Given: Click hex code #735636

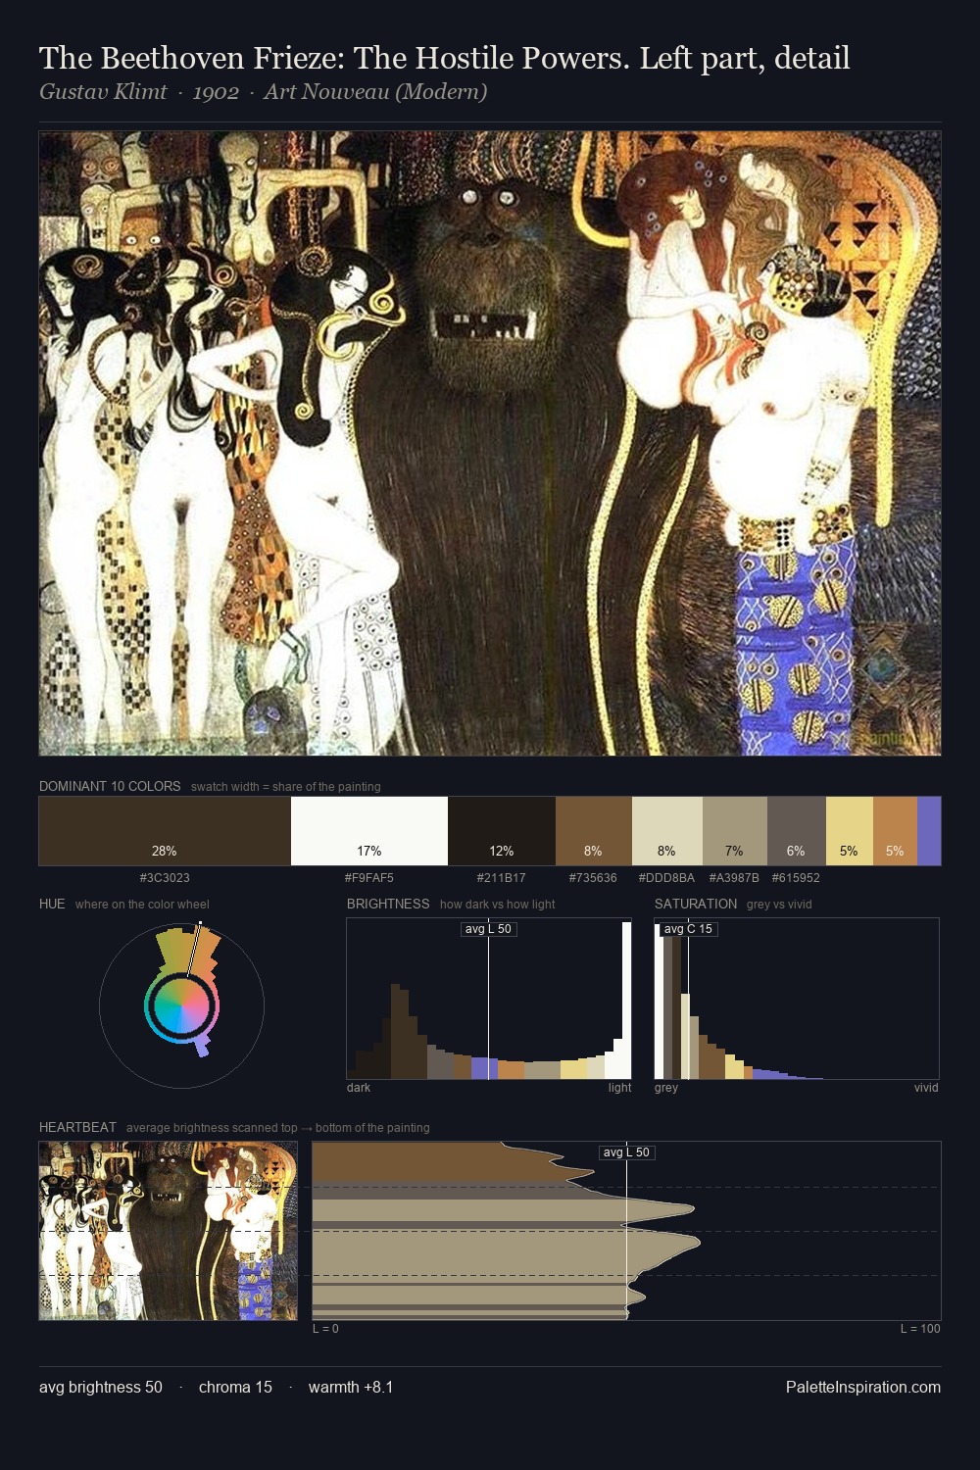Looking at the screenshot, I should tap(594, 878).
